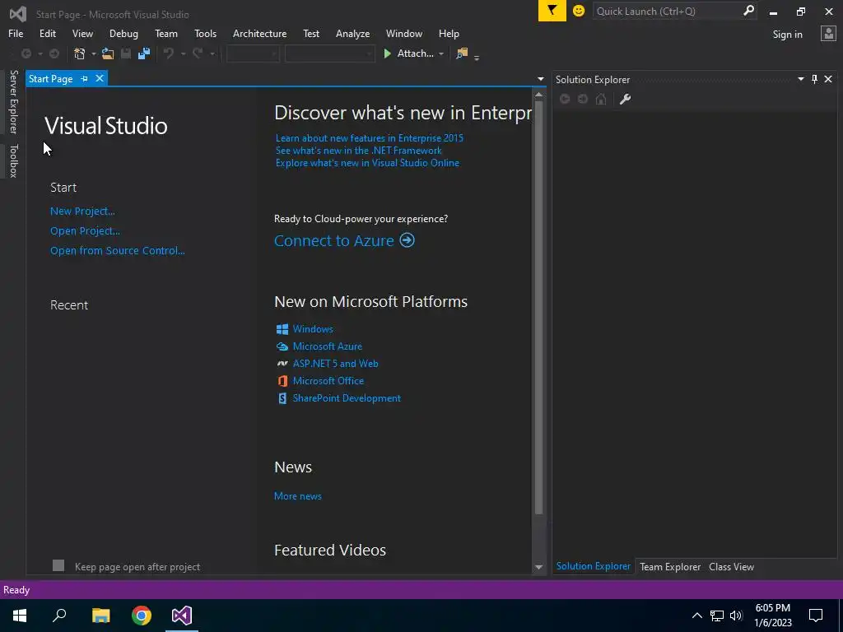The image size is (843, 632).
Task: Click the New Project toolbar icon
Action: (80, 53)
